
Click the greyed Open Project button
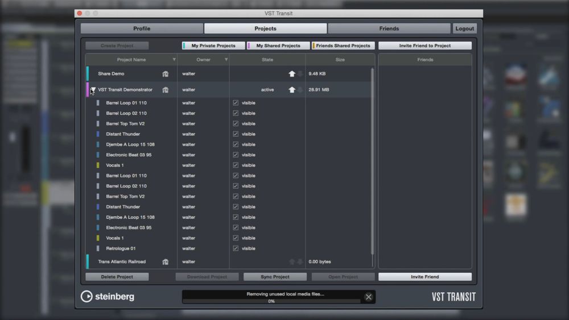tap(343, 276)
